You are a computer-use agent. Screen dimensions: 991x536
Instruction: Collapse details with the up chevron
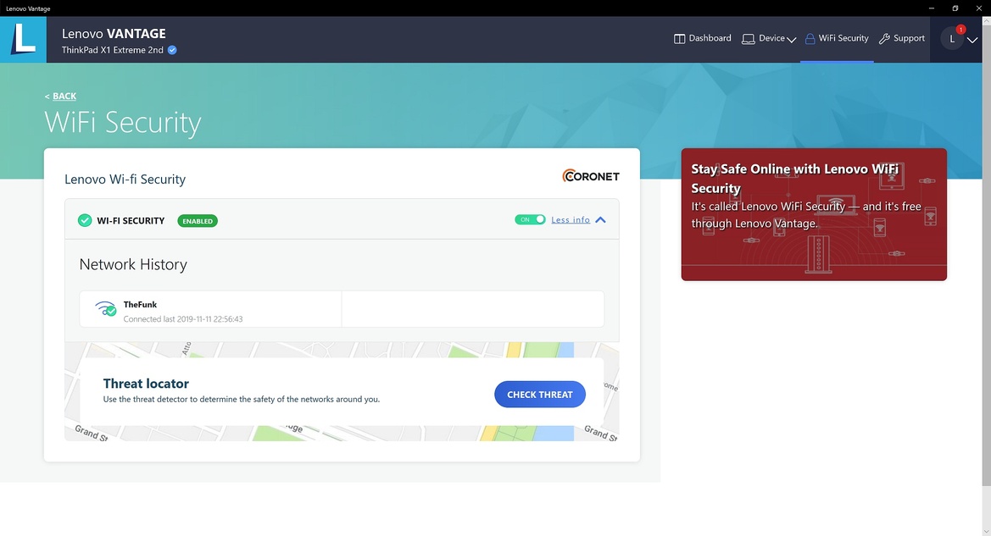coord(600,219)
